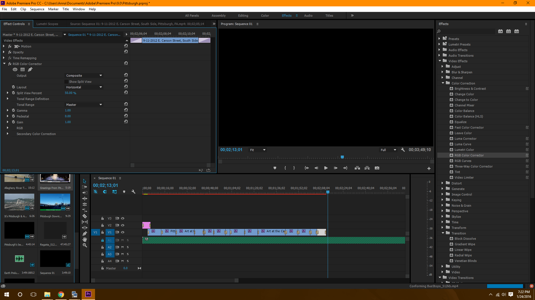Select the Razor tool in tools panel
Image resolution: width=535 pixels, height=300 pixels.
click(85, 216)
